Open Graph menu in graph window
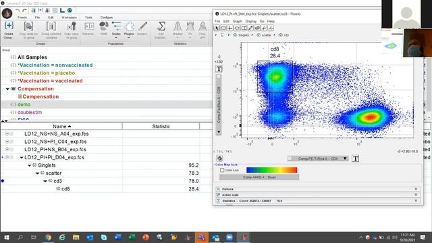432x243 pixels. (x=237, y=21)
